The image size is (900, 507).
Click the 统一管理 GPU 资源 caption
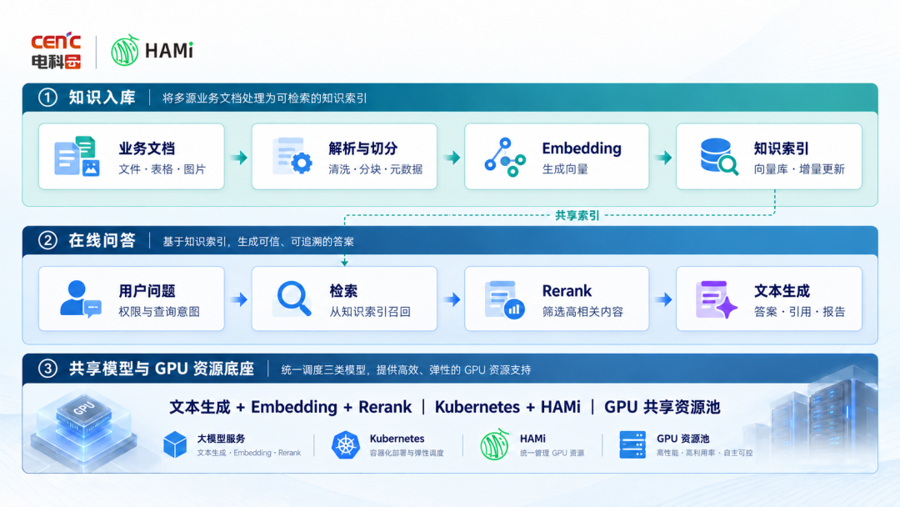coord(552,453)
